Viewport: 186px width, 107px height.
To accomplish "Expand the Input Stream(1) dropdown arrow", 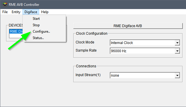I will click(177, 75).
